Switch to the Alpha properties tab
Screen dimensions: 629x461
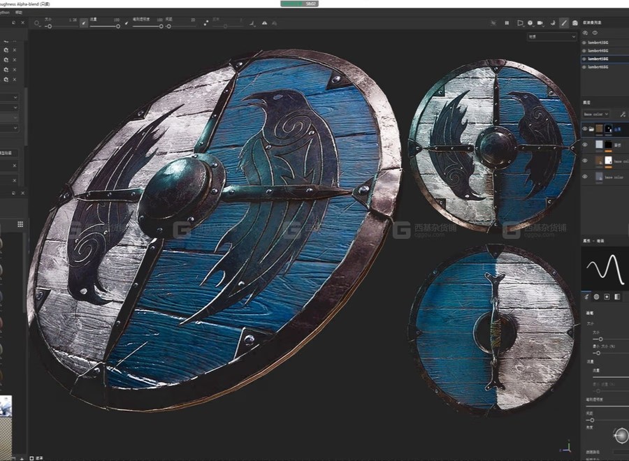[x=597, y=297]
